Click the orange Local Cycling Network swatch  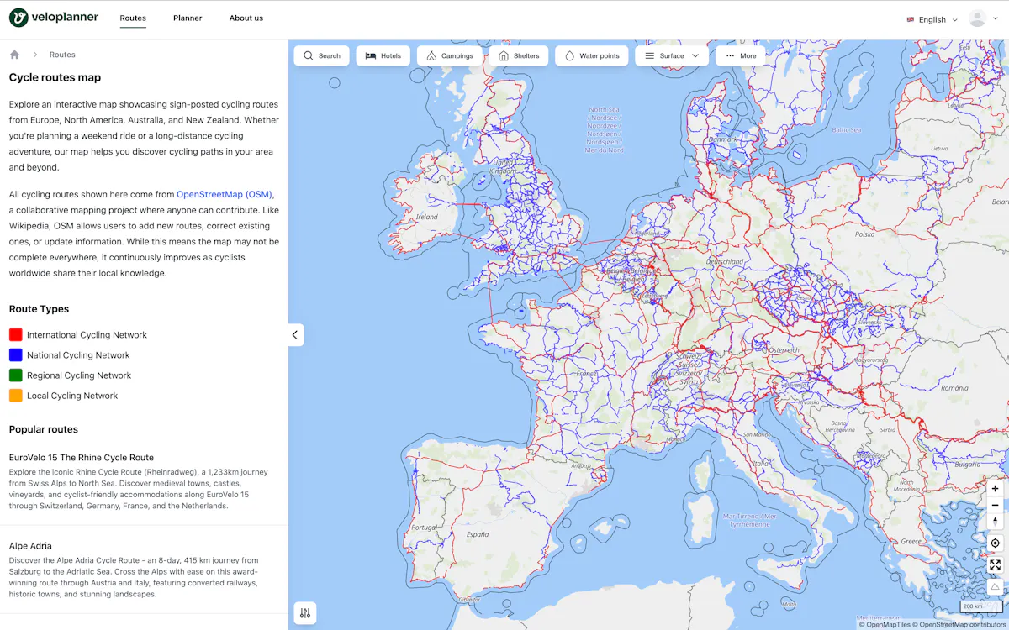point(15,395)
